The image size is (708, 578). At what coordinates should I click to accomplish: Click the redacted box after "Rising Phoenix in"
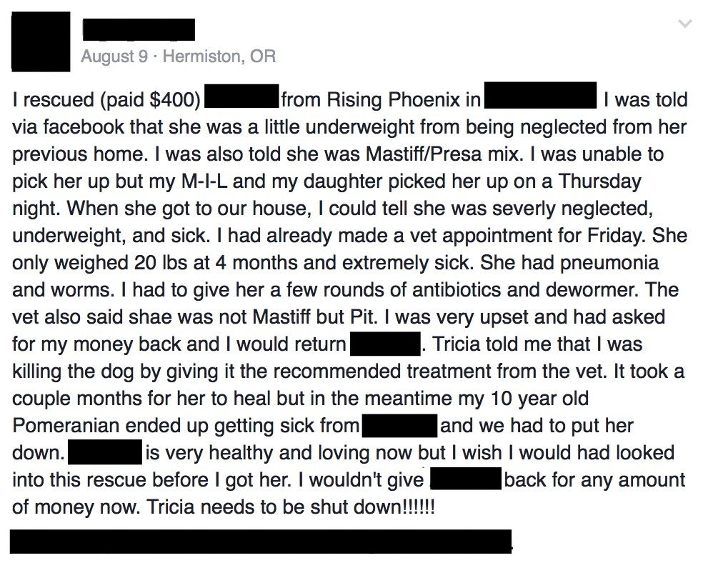541,95
